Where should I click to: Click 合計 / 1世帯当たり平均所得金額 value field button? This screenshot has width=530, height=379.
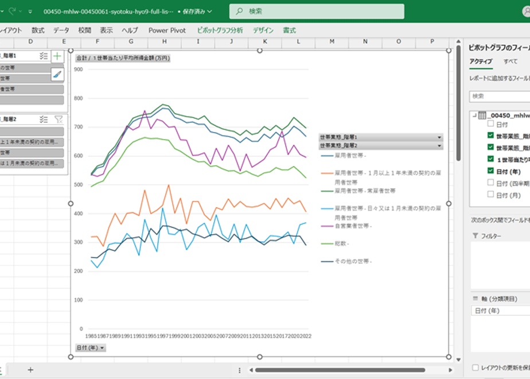click(123, 58)
